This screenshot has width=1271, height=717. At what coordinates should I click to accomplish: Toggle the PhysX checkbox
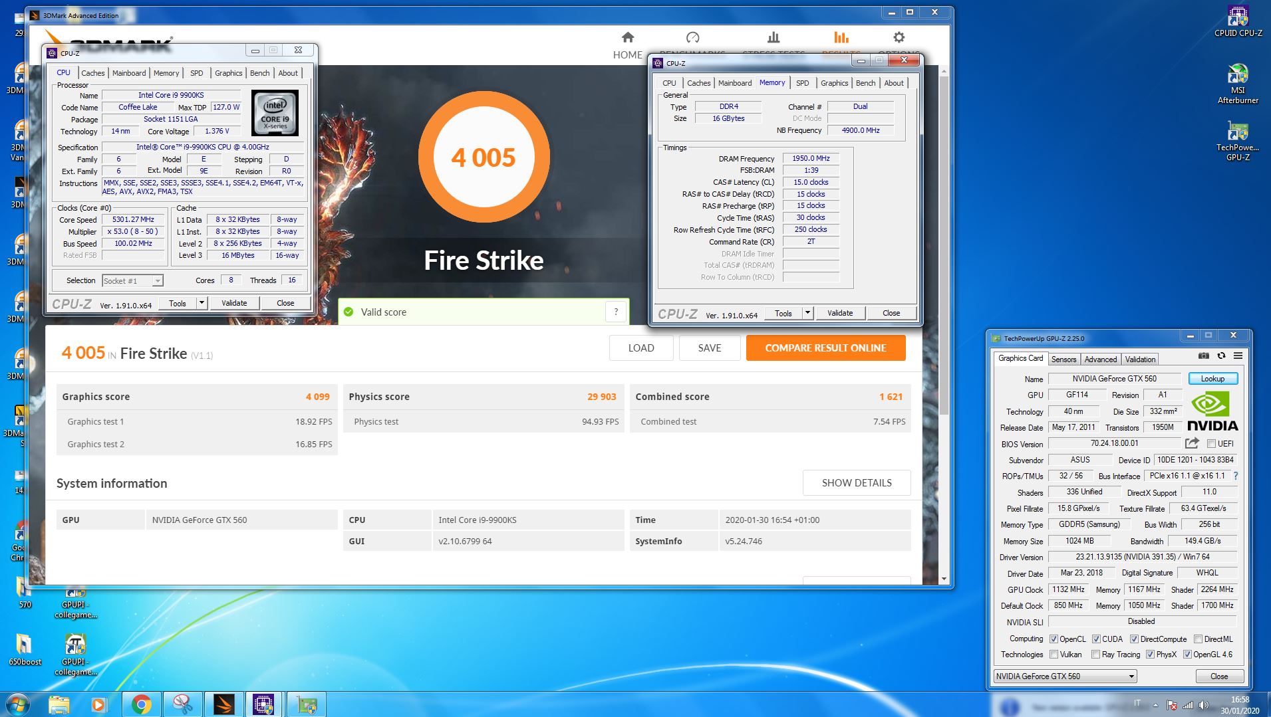pyautogui.click(x=1150, y=654)
